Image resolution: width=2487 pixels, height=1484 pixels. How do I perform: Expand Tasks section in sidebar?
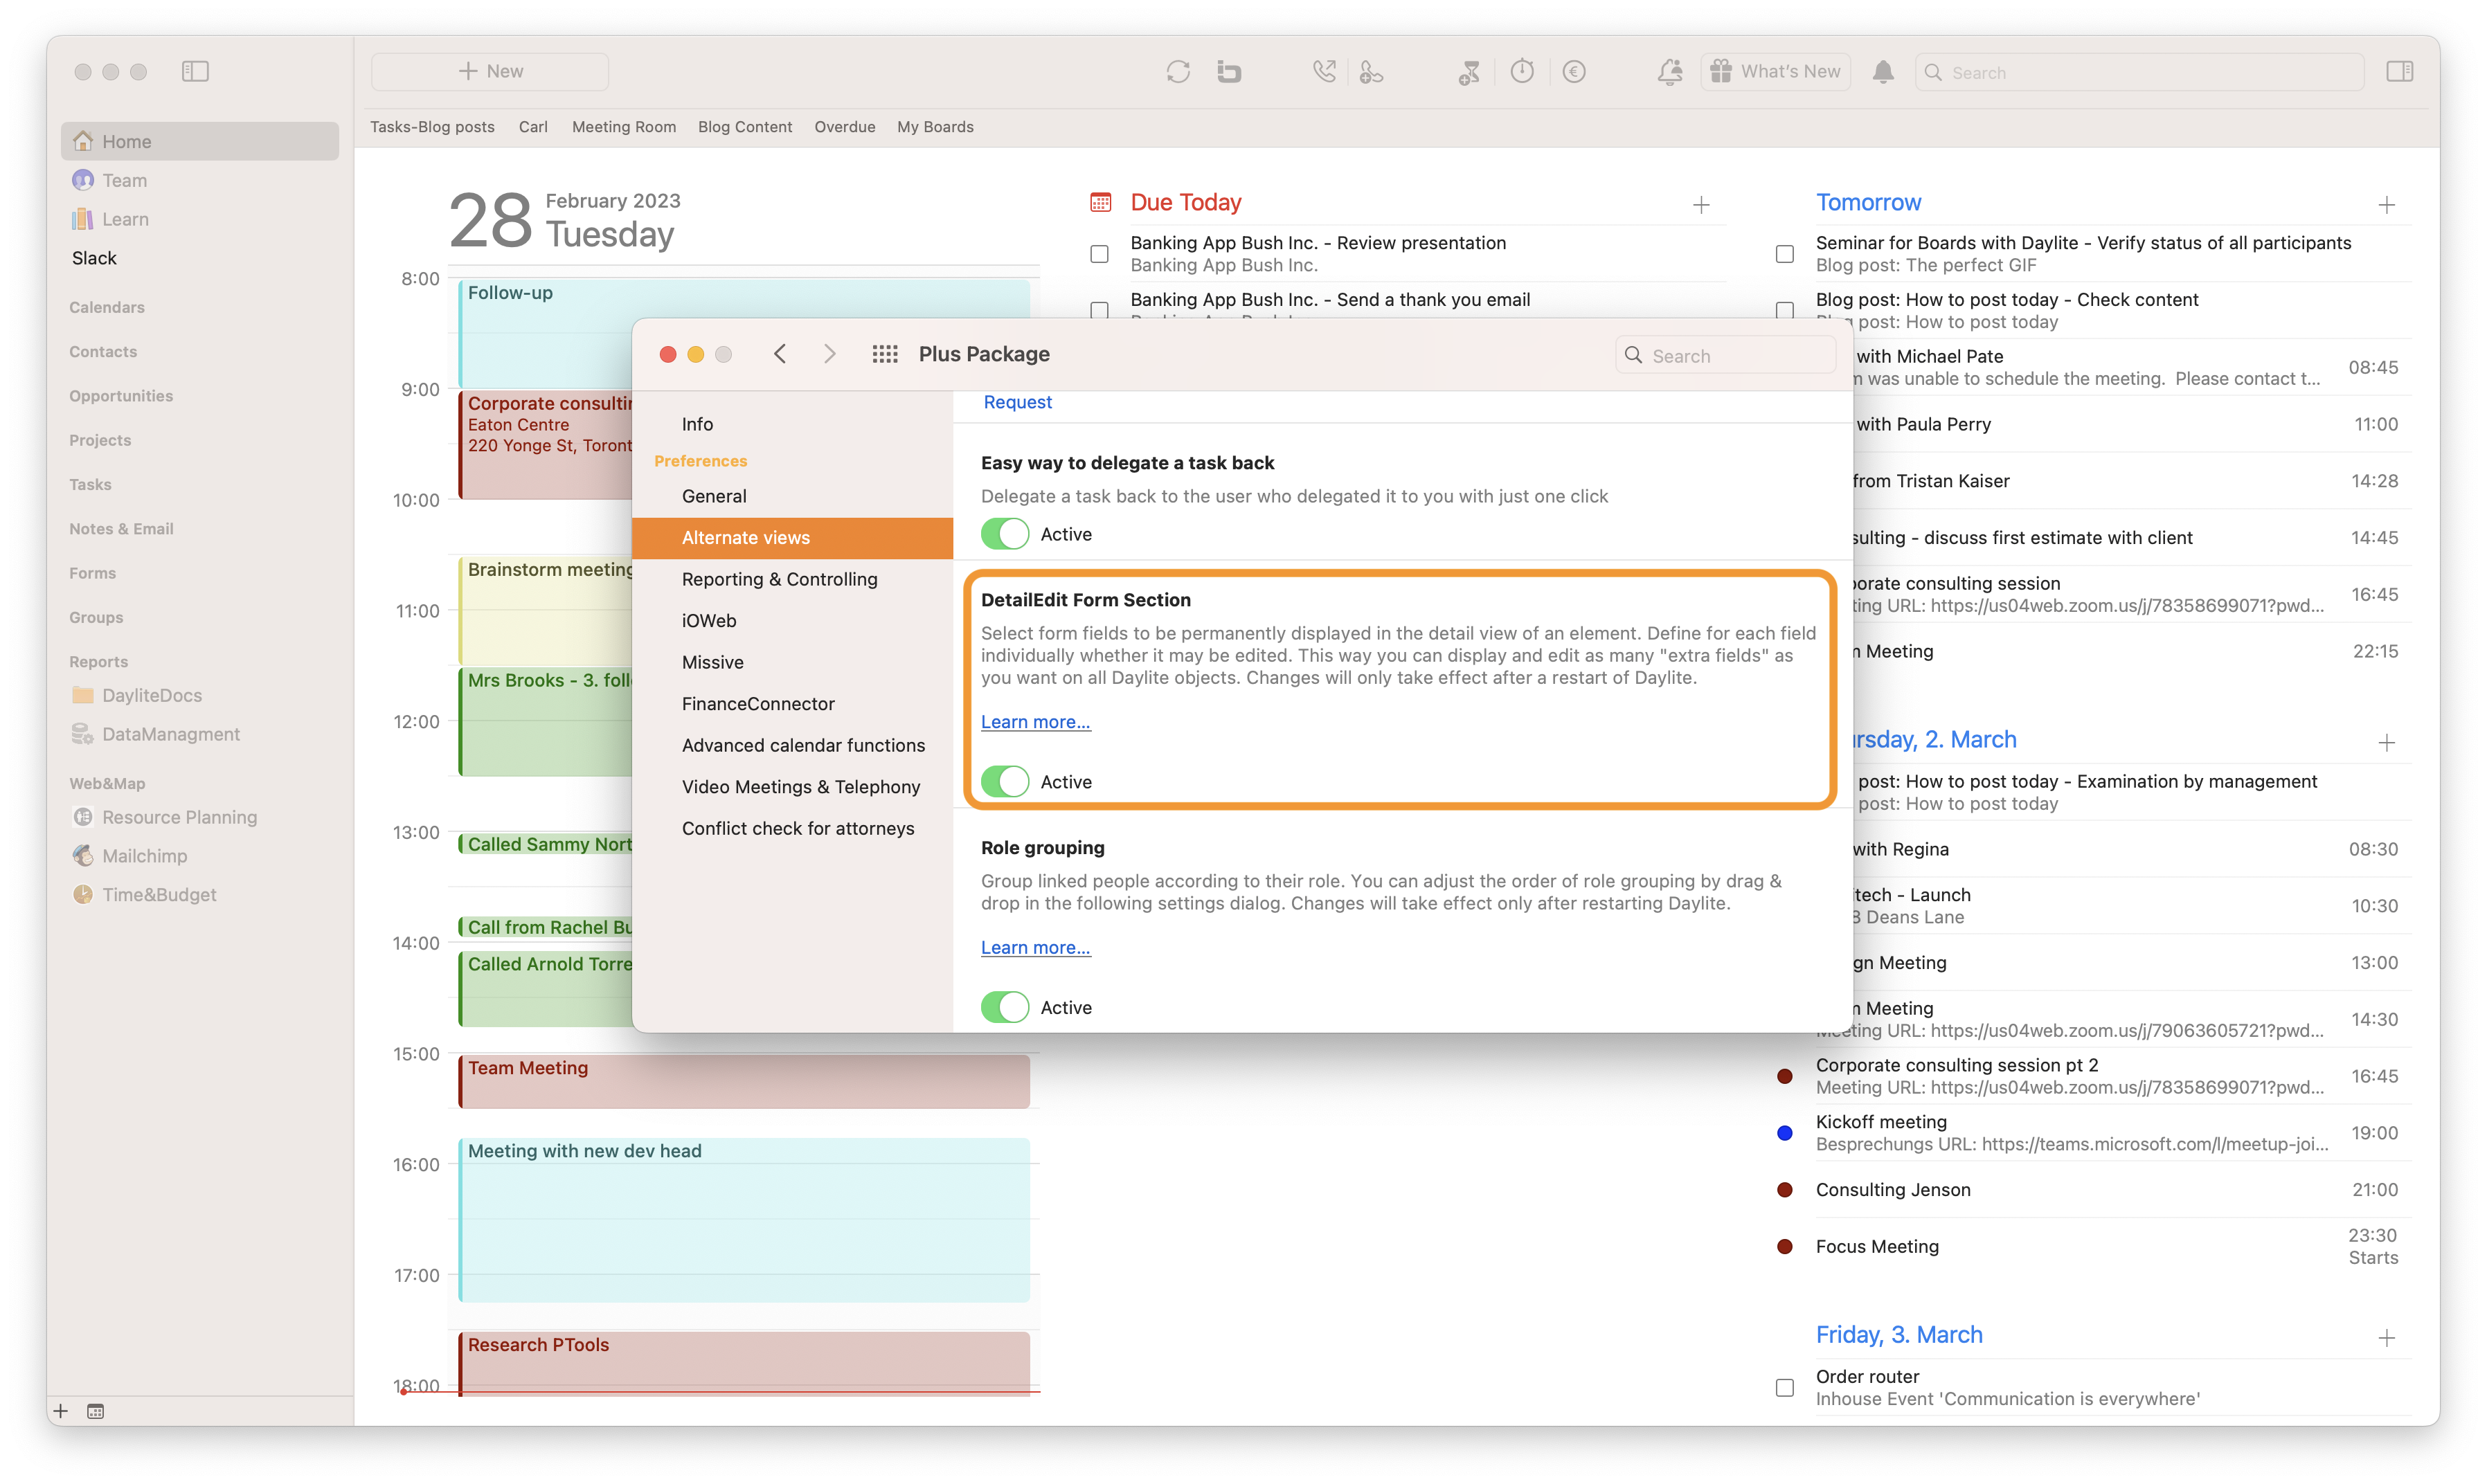[x=90, y=484]
